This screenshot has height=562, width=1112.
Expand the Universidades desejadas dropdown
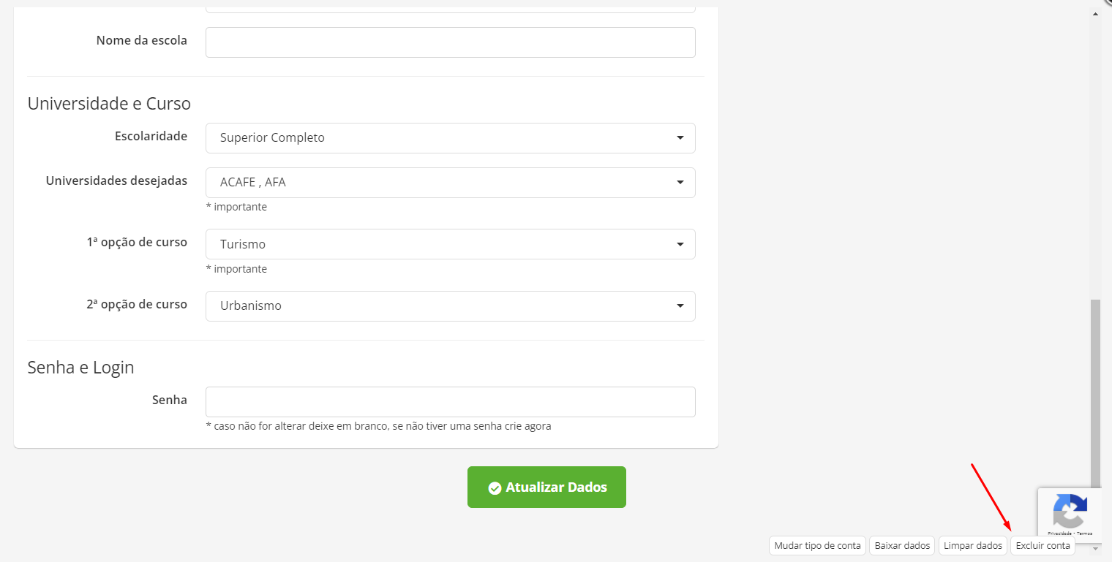click(450, 183)
